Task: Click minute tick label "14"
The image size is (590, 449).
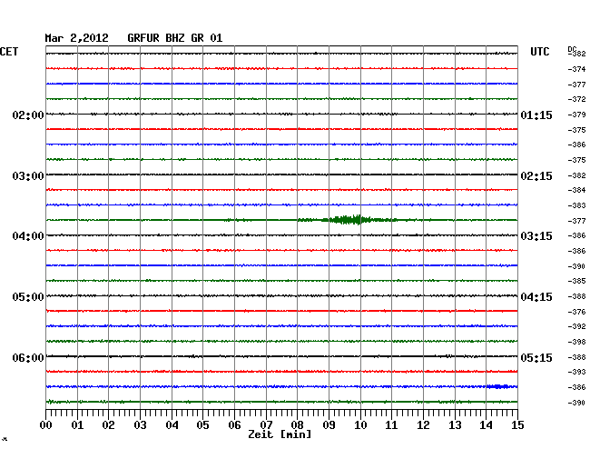Action: (x=486, y=424)
